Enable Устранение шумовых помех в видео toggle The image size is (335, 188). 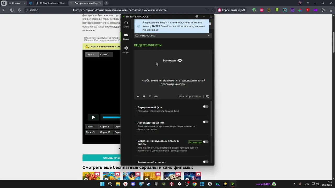tap(206, 142)
